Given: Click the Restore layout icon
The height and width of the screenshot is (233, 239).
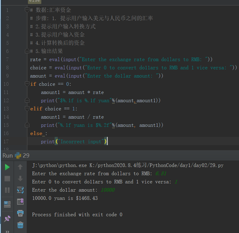Looking at the screenshot, I should pyautogui.click(x=7, y=204).
